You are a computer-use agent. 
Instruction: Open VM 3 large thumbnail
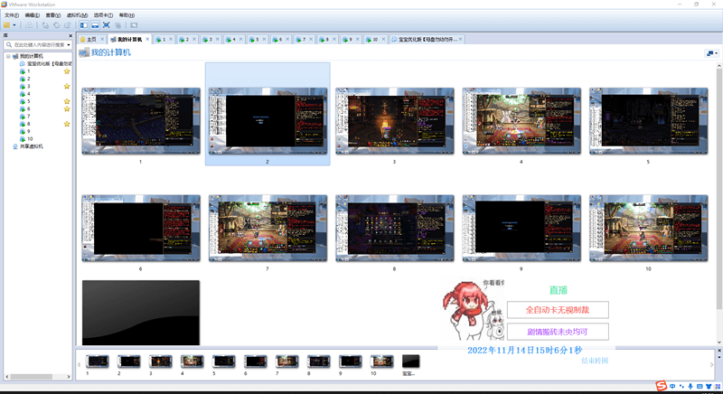(x=395, y=121)
